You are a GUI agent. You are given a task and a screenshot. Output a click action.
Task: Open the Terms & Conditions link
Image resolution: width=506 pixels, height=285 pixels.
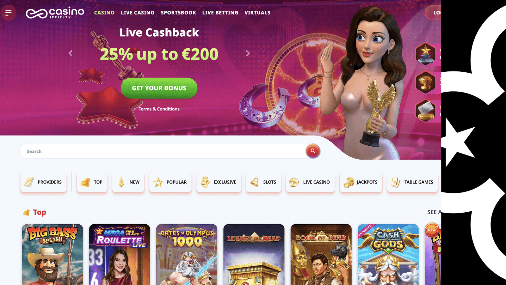[159, 109]
